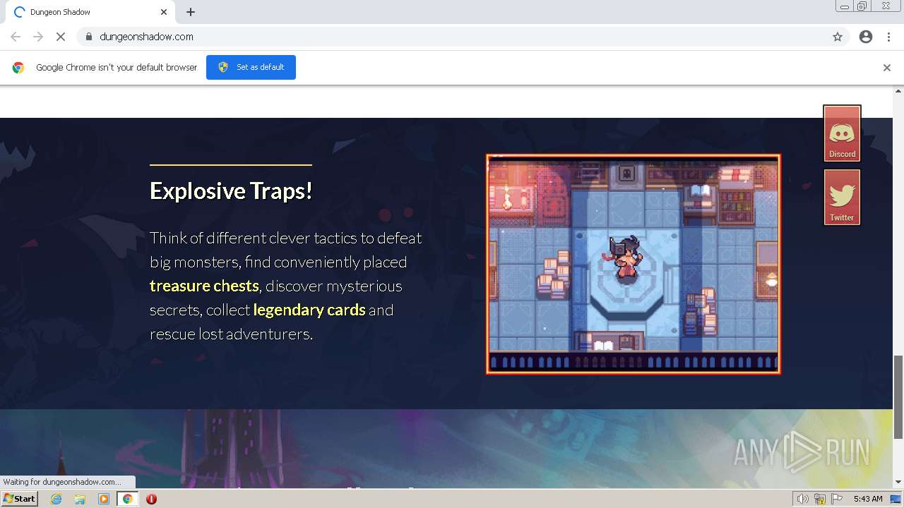904x508 pixels.
Task: Open the Twitter sidebar link
Action: point(842,198)
